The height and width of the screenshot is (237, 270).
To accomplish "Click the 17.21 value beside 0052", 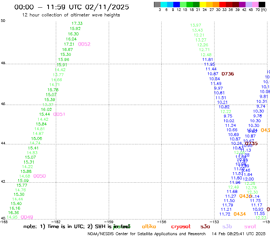I will coord(69,44).
